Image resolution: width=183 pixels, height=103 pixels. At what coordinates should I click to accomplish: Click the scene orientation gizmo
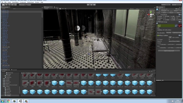pos(151,15)
